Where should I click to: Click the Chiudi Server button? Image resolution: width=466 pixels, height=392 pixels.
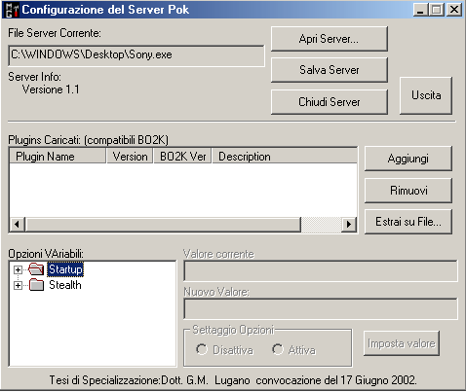pyautogui.click(x=330, y=102)
